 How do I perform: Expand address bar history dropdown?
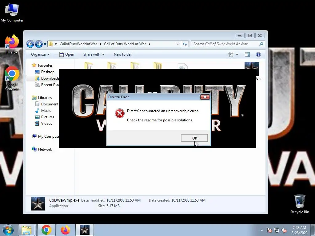click(x=178, y=44)
